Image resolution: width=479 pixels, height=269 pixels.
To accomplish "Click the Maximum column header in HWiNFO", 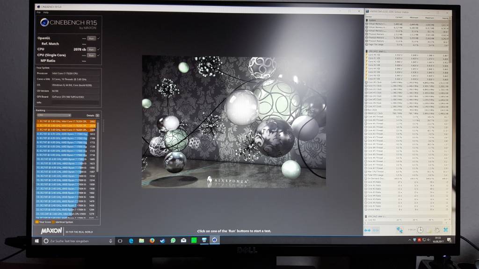I will click(x=429, y=18).
